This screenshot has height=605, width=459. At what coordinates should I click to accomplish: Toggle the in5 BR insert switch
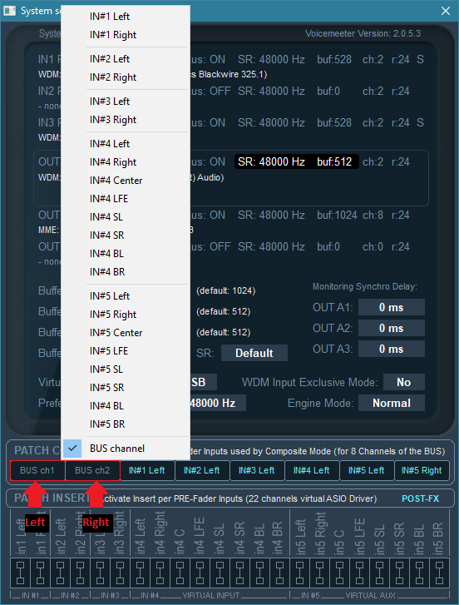pyautogui.click(x=438, y=573)
